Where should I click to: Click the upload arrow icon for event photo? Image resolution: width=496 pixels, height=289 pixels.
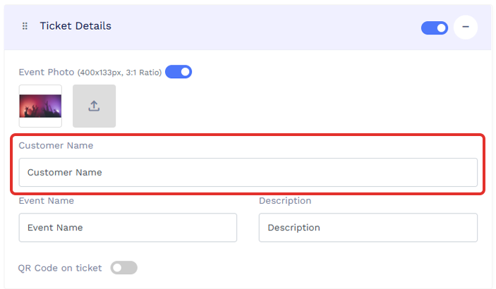click(x=94, y=106)
